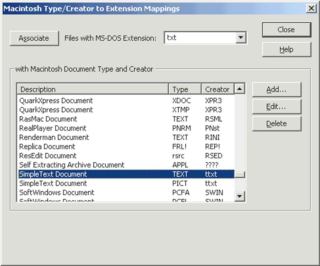Select the ResEdit Document row
The width and height of the screenshot is (320, 266).
point(126,156)
